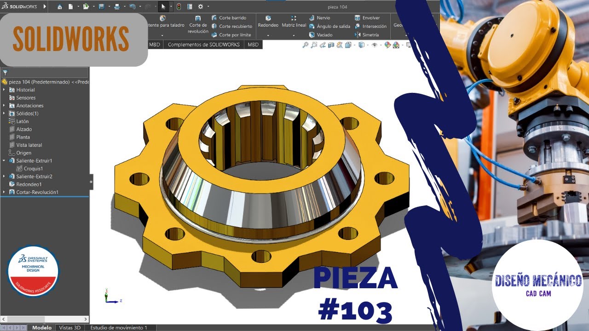The image size is (589, 331).
Task: Click the feature tree filter field
Action: 45,72
